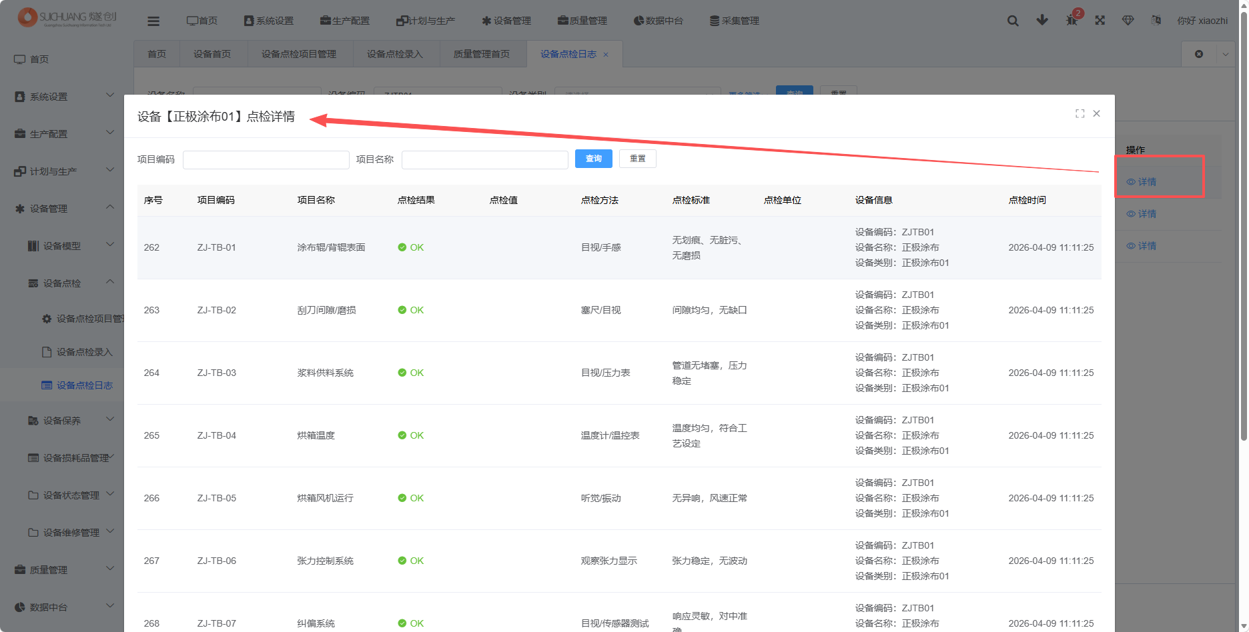Click the SUCHUANG logo
The width and height of the screenshot is (1249, 632).
pyautogui.click(x=67, y=17)
